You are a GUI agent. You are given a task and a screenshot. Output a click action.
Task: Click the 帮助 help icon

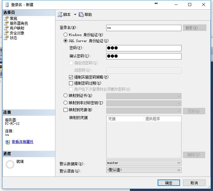[81, 15]
